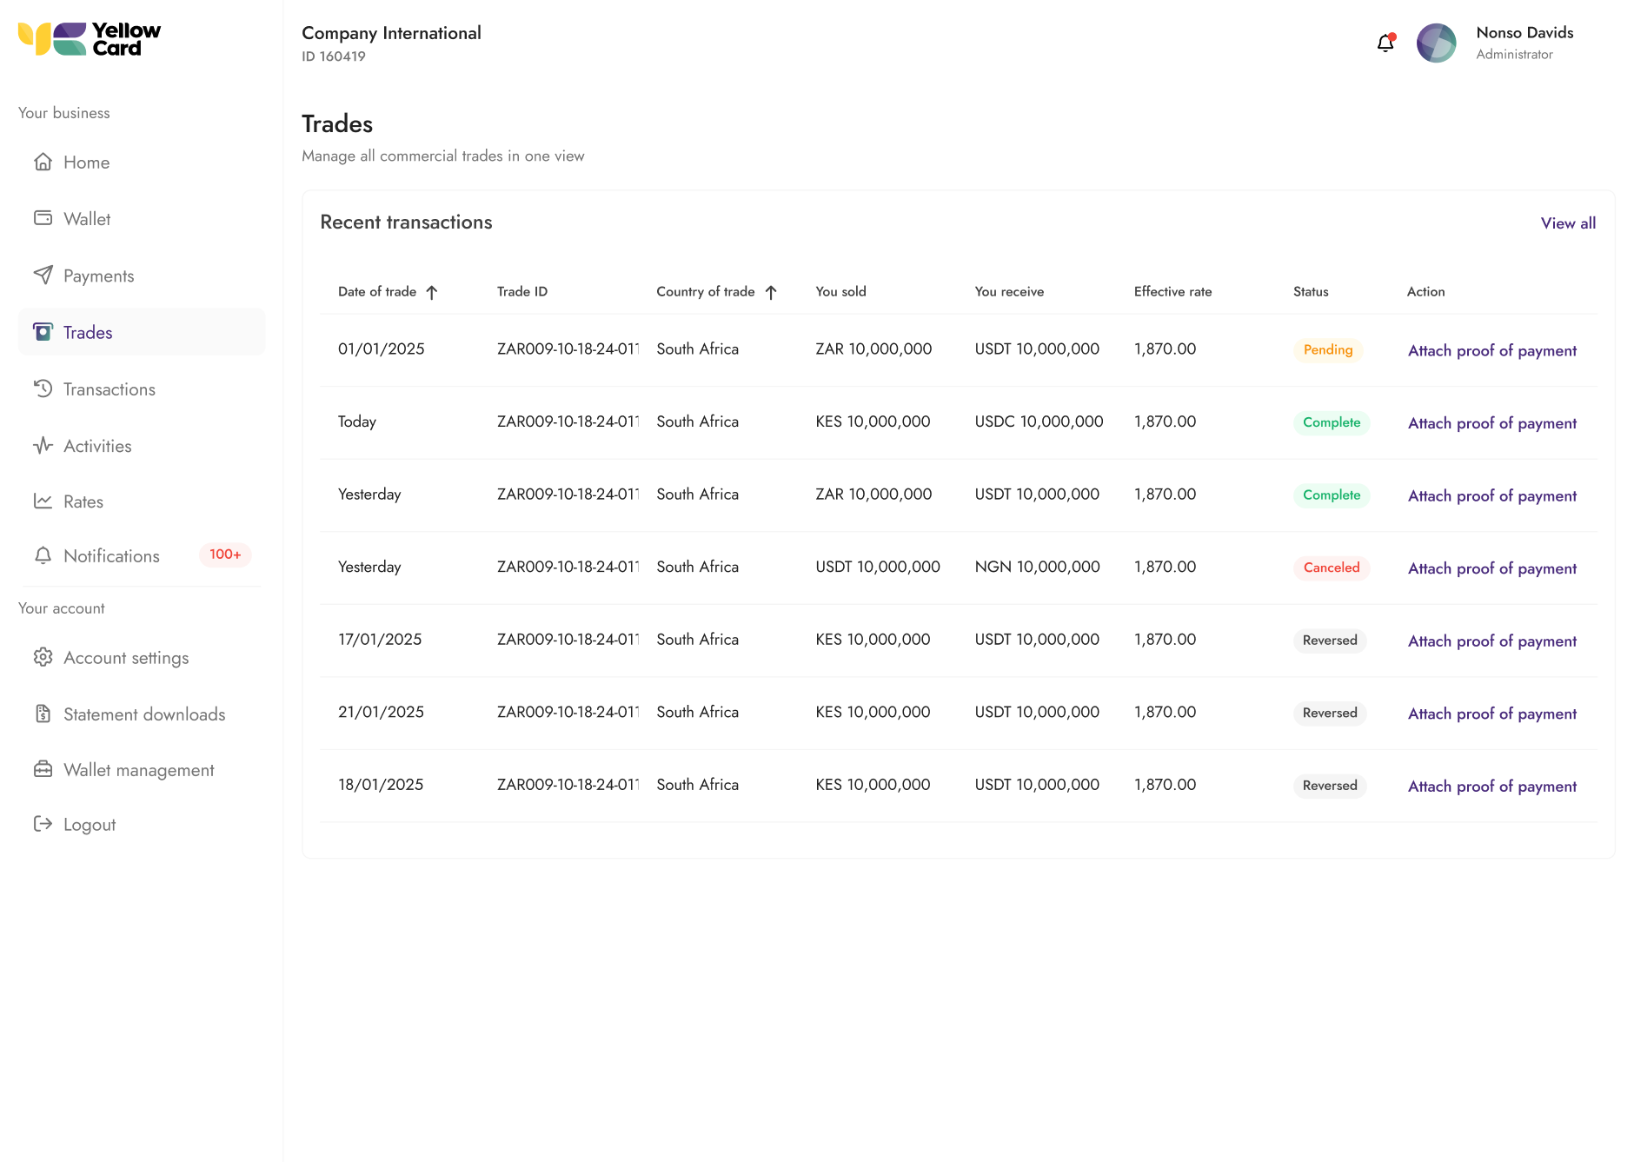Click the Activities pulse icon

pos(43,445)
